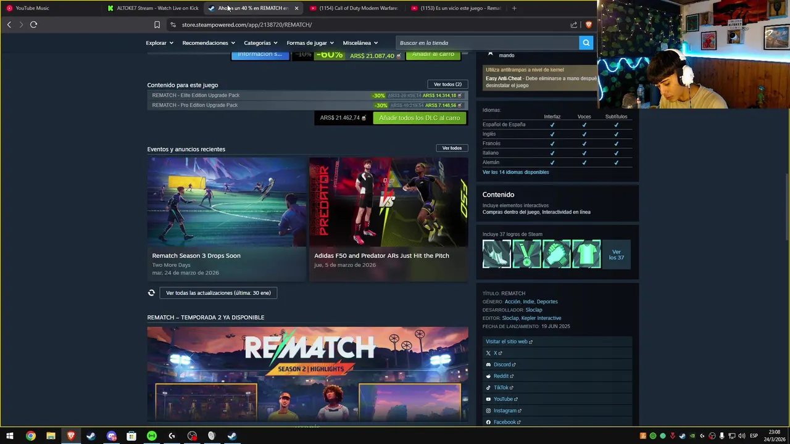Click Ver todas las actualizaciones button
This screenshot has height=444, width=790.
218,293
